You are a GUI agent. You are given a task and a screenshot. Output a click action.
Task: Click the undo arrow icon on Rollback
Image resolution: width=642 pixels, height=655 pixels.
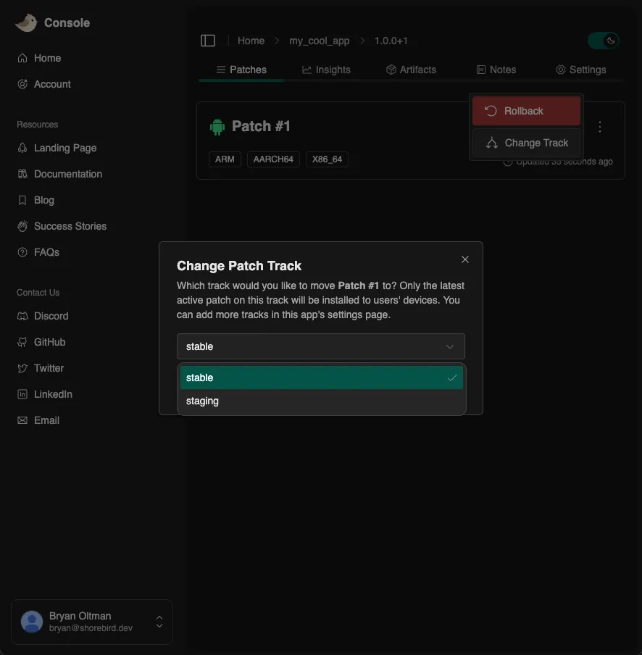(490, 111)
